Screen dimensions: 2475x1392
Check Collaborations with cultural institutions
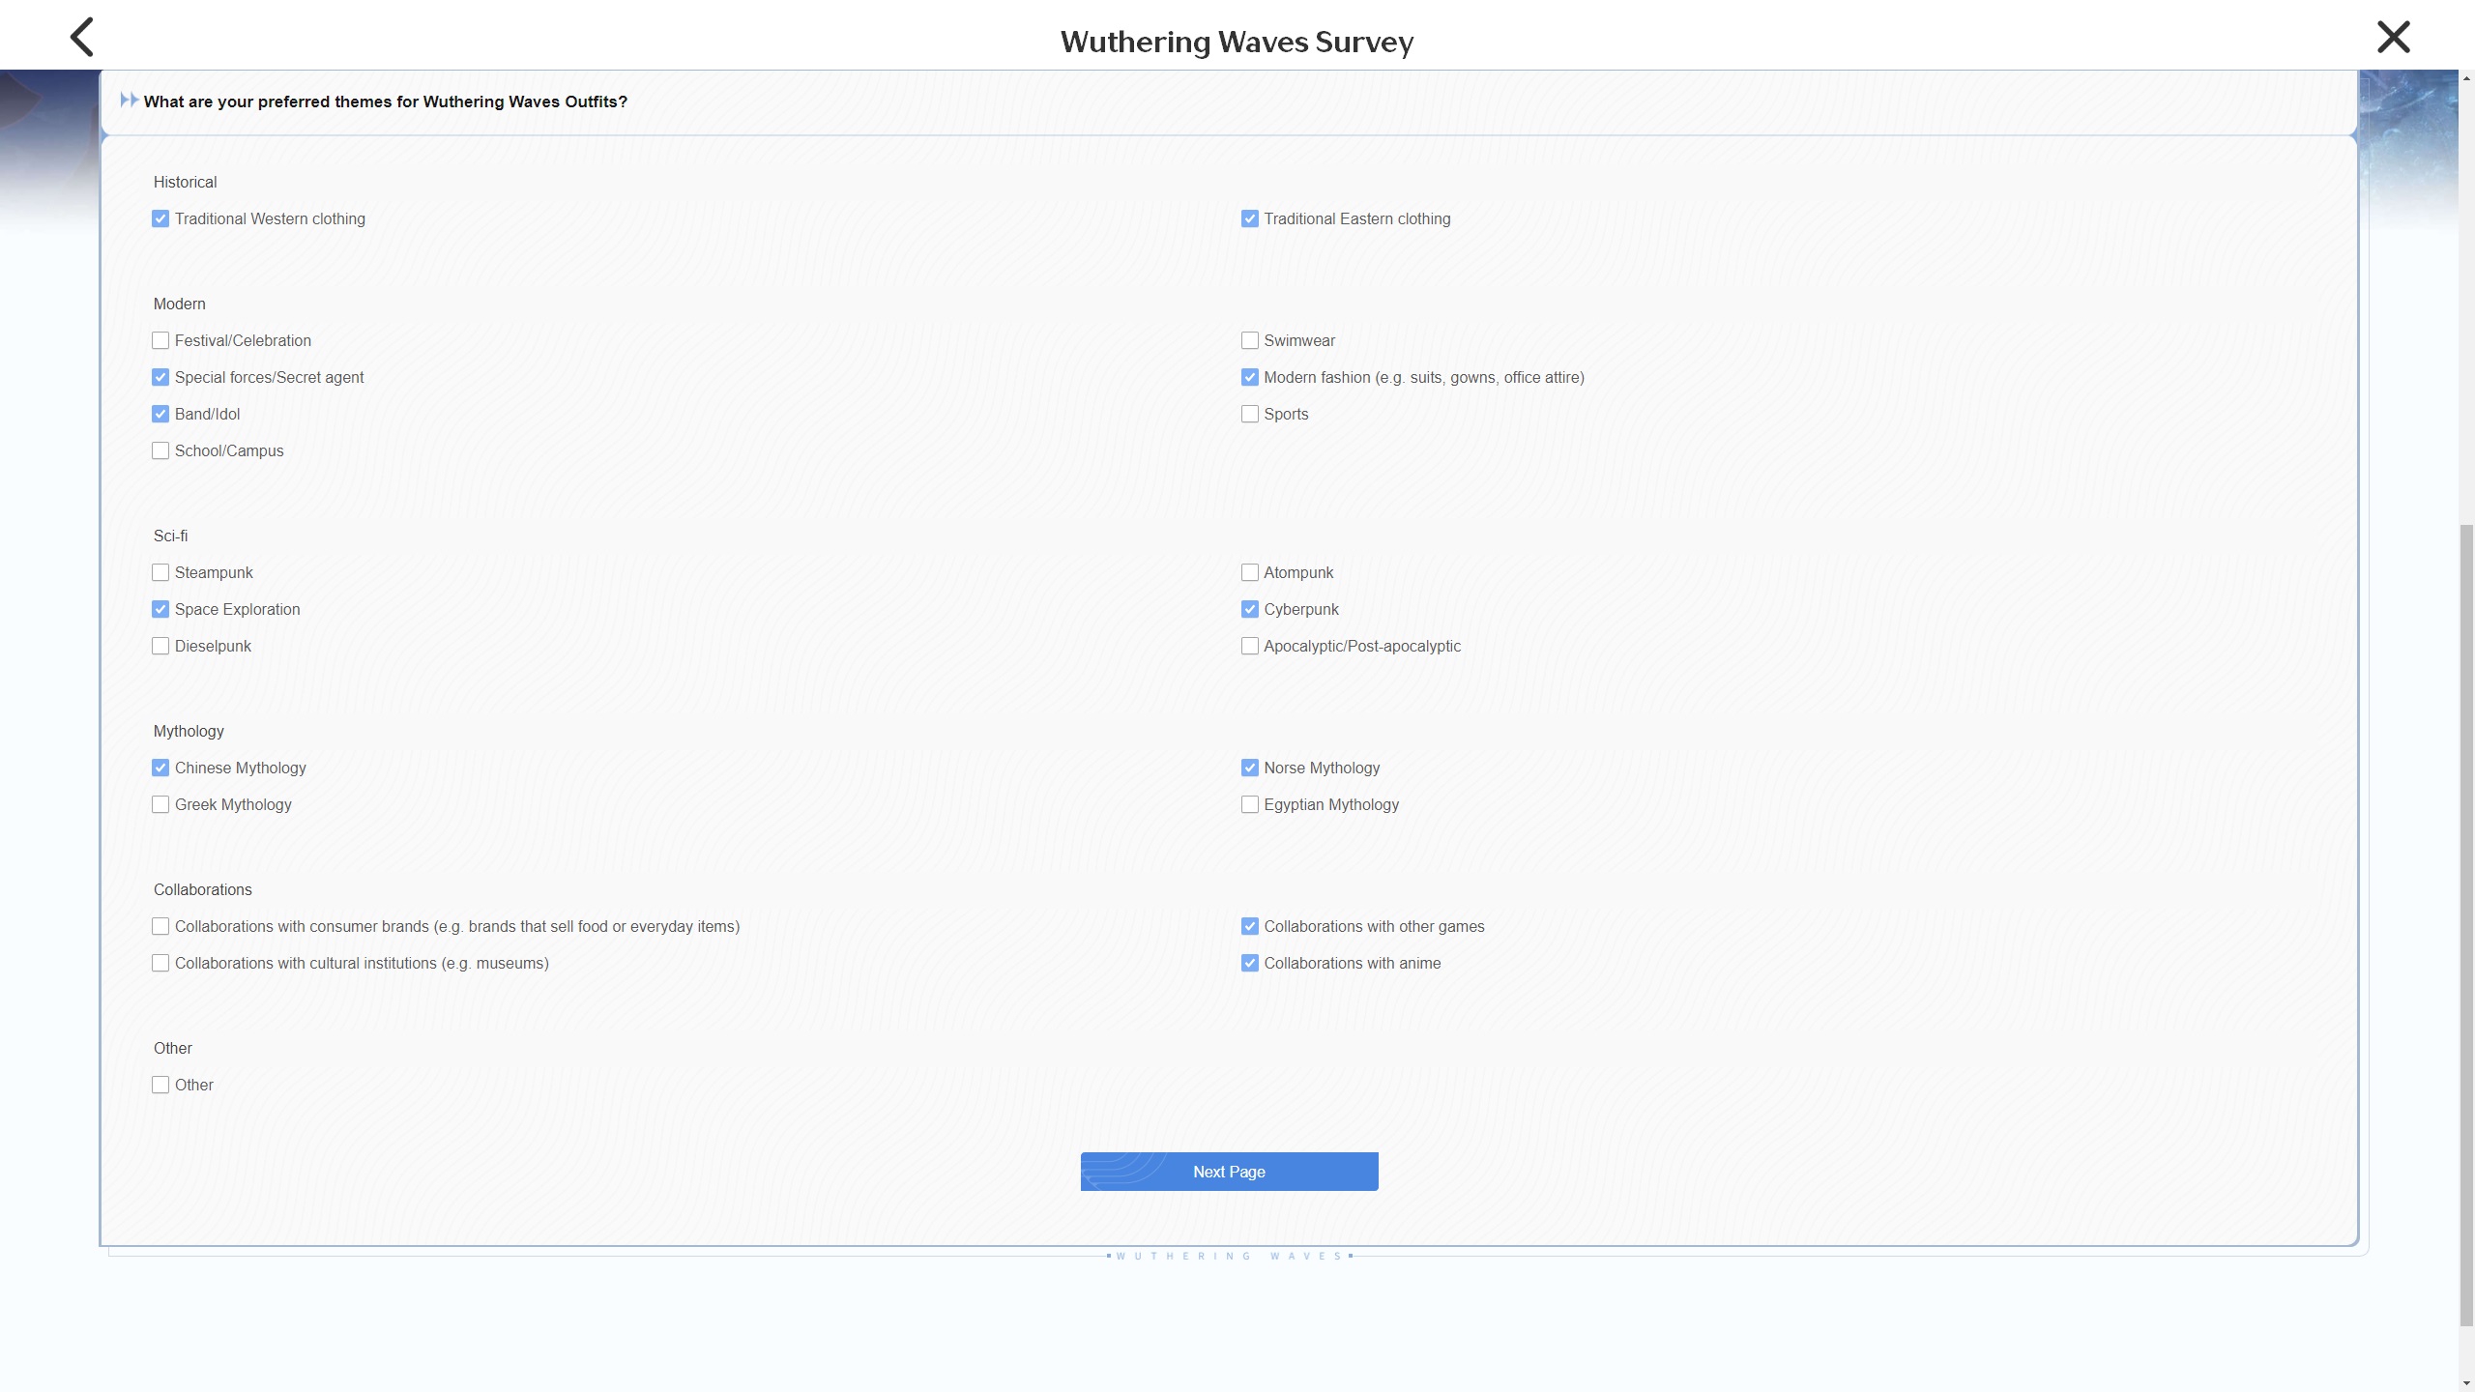pyautogui.click(x=160, y=964)
